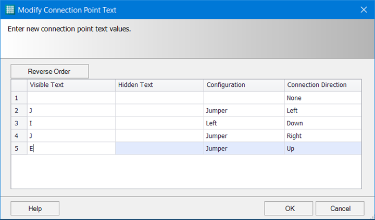The image size is (375, 220).
Task: Click the Hidden Text cell in row 2
Action: (x=159, y=110)
